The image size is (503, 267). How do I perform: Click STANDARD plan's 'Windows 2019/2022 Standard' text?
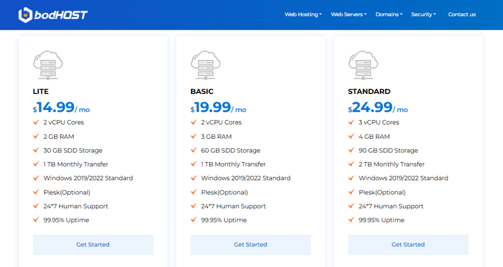coord(403,178)
